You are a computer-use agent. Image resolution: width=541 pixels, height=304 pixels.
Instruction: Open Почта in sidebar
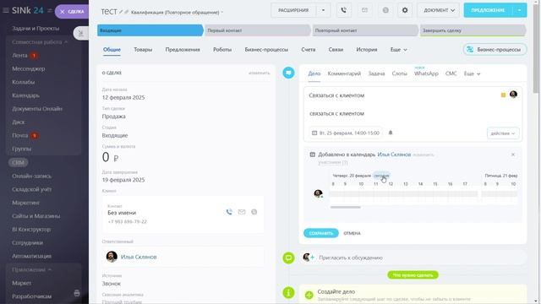20,135
